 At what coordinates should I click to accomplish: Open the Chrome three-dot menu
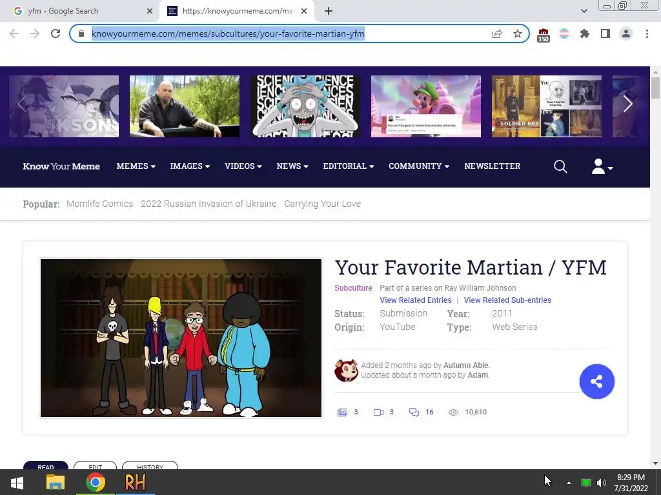point(647,34)
